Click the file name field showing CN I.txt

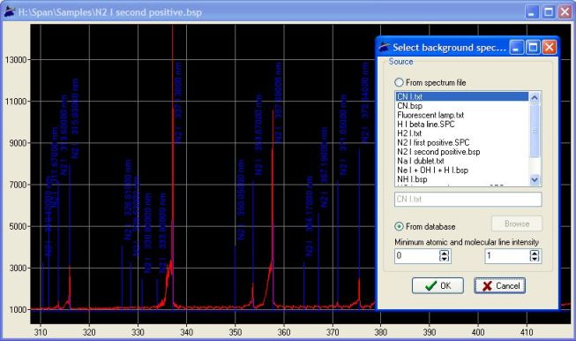point(468,199)
